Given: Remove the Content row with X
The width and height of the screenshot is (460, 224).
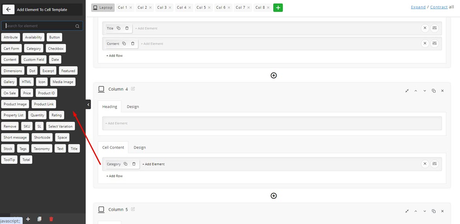Looking at the screenshot, I should point(425,44).
